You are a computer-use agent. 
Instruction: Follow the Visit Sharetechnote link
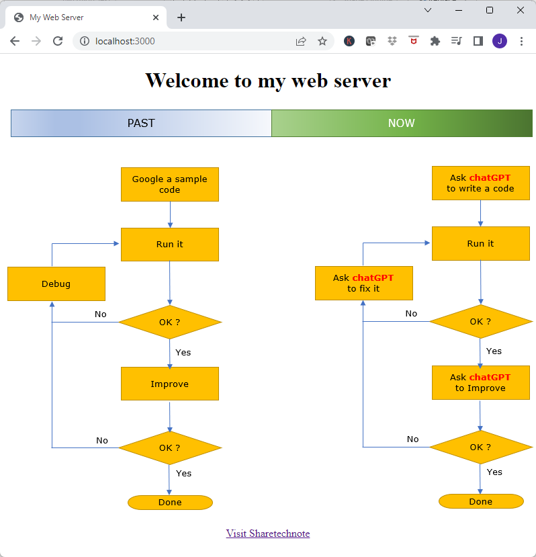268,533
